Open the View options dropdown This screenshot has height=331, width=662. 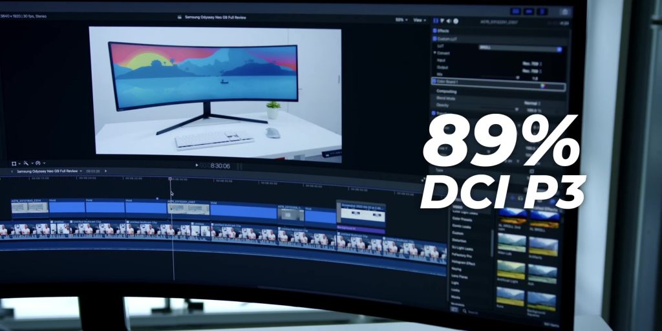click(419, 20)
